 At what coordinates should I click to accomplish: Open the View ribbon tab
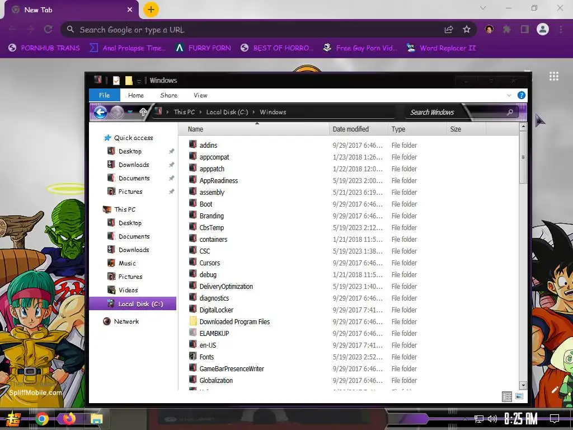(201, 95)
